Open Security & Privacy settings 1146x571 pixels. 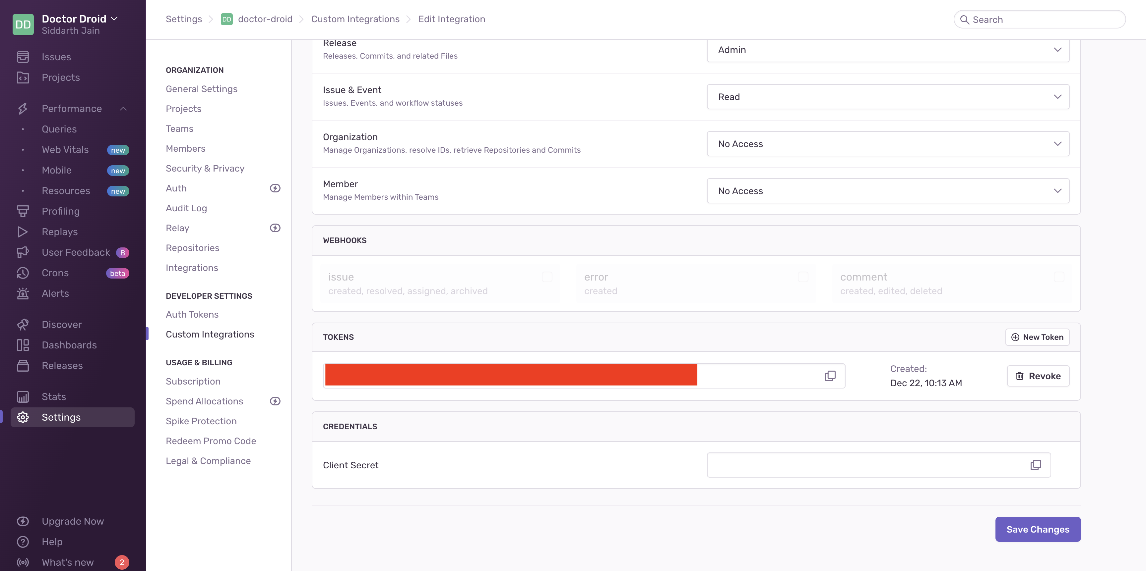click(205, 168)
